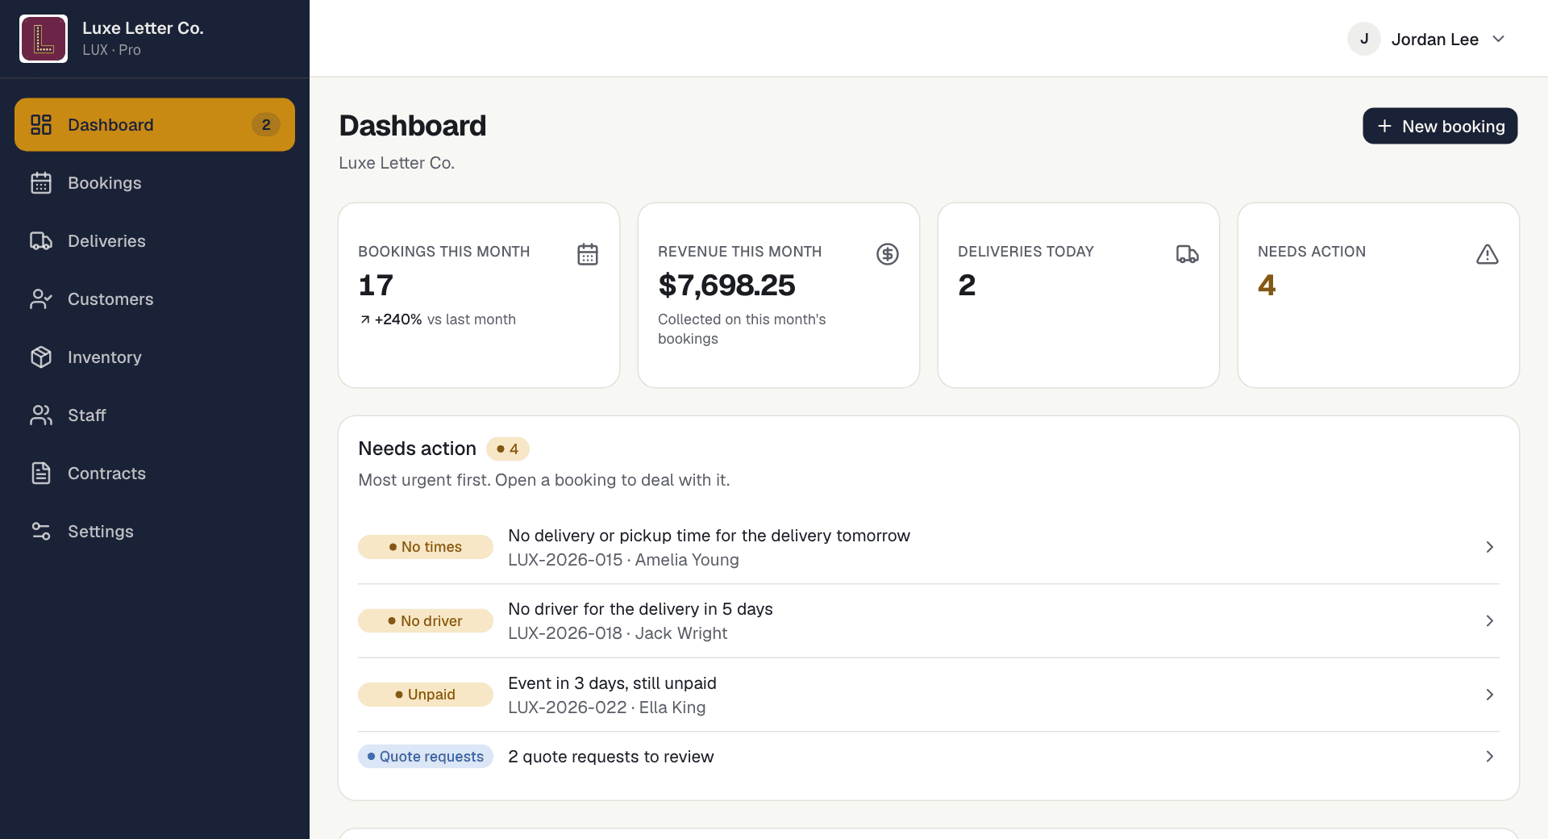Click the No times status tag
The image size is (1548, 839).
tap(426, 547)
